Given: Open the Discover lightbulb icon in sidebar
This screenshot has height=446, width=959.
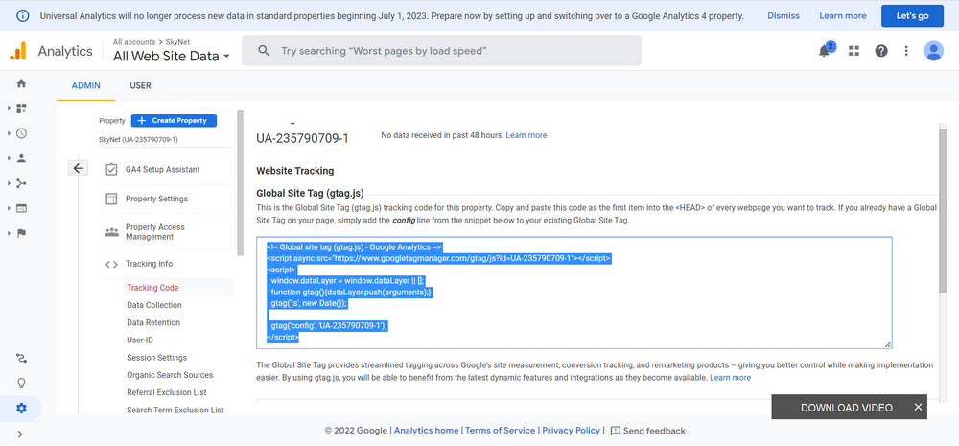Looking at the screenshot, I should click(21, 384).
